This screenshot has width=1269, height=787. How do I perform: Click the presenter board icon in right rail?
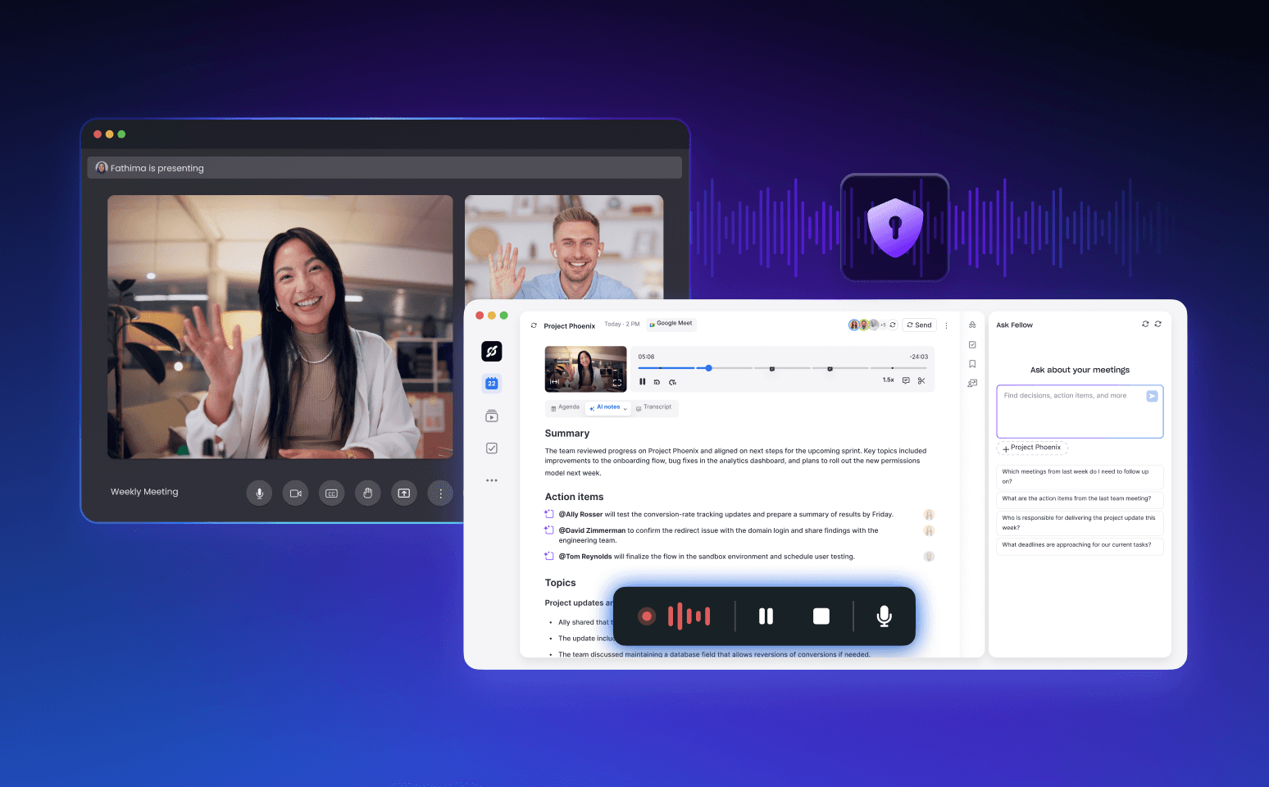click(972, 383)
